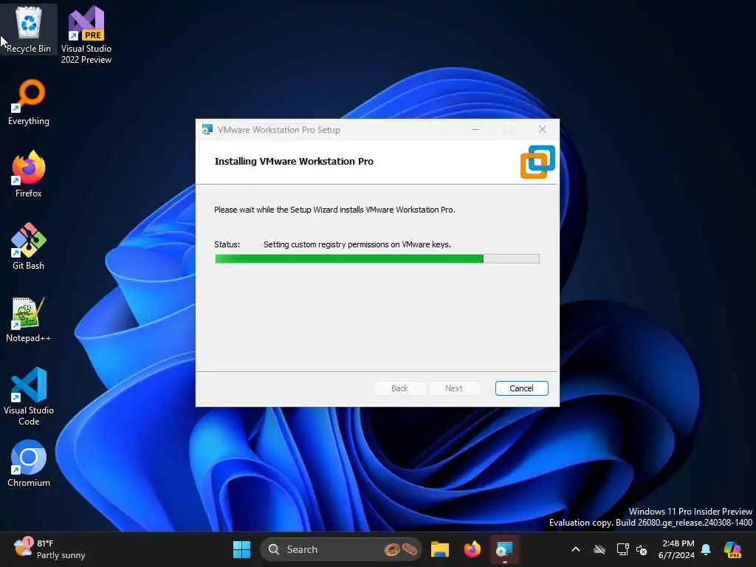This screenshot has width=756, height=567.
Task: Click the VMware logo in setup header
Action: click(537, 162)
